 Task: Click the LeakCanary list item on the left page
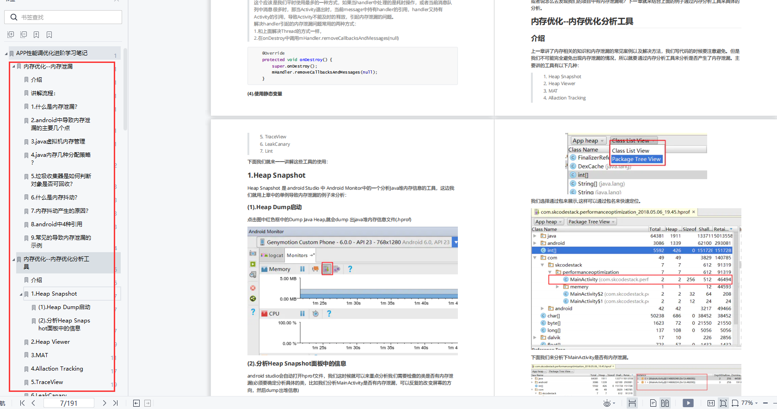click(277, 144)
